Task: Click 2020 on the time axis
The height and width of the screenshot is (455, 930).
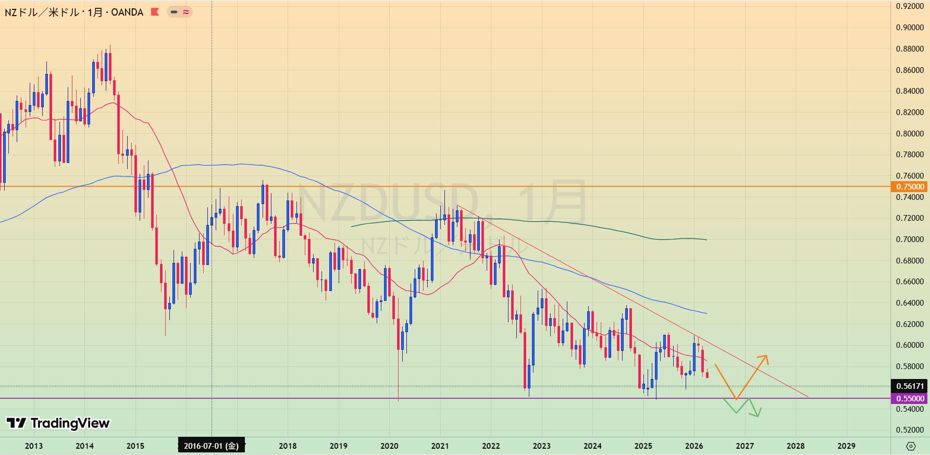Action: click(x=389, y=446)
